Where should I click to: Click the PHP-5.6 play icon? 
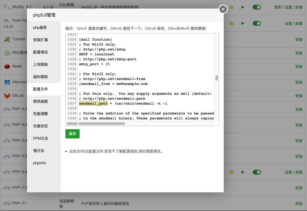click(243, 172)
